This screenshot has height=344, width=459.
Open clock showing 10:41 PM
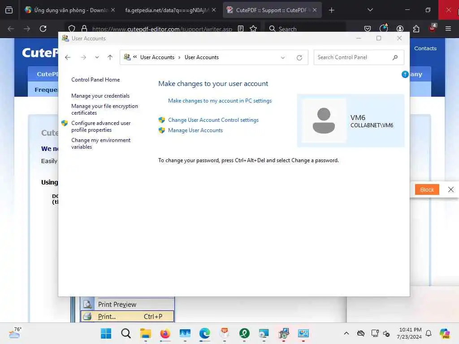[x=409, y=333]
